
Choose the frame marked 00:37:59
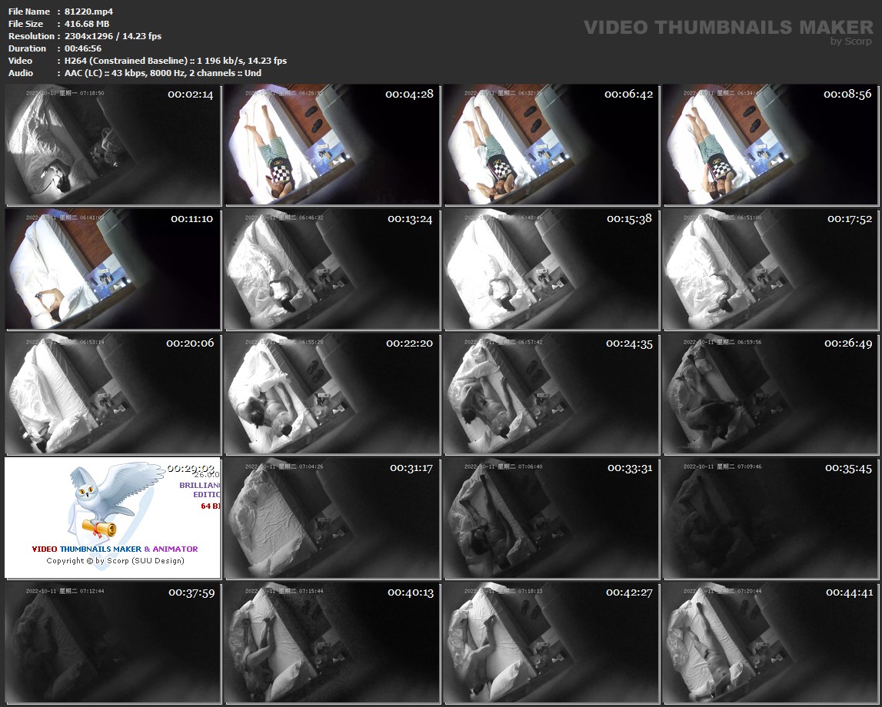113,642
